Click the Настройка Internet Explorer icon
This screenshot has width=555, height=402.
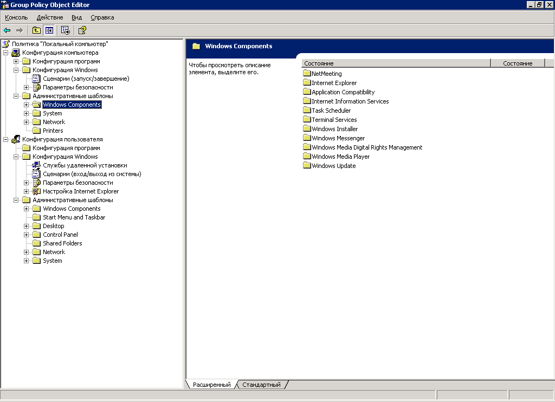[36, 191]
